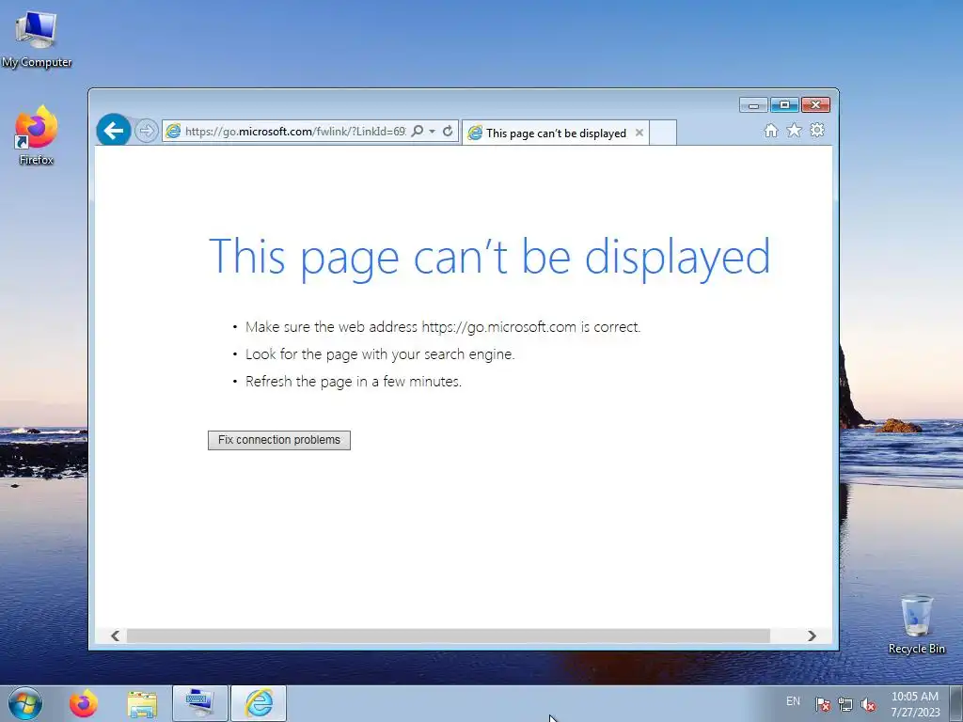The width and height of the screenshot is (963, 722).
Task: Expand the address bar autocomplete dropdown arrow
Action: point(432,132)
